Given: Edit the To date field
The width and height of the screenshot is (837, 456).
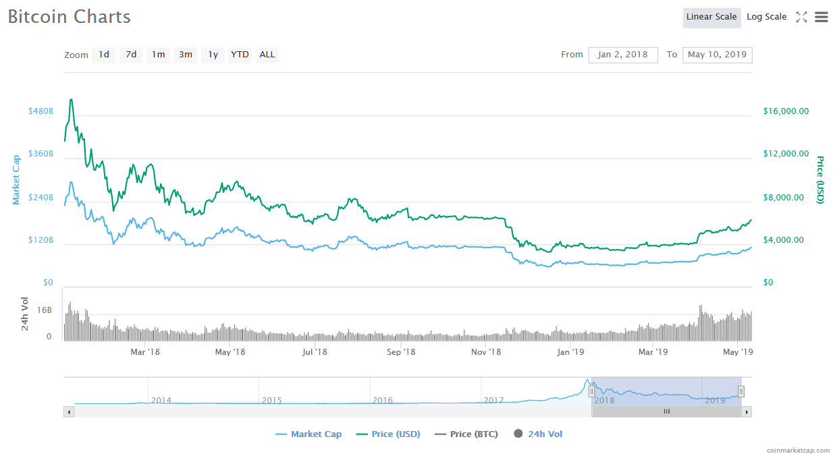Looking at the screenshot, I should (718, 55).
